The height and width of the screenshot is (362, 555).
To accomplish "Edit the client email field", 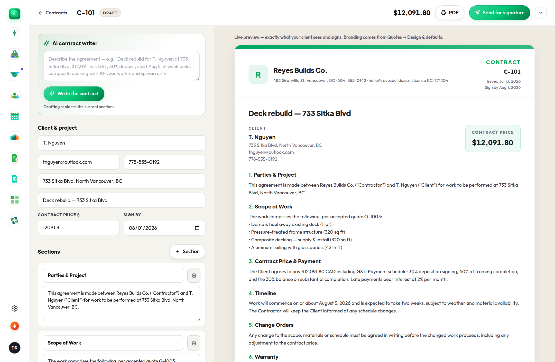I will 79,162.
